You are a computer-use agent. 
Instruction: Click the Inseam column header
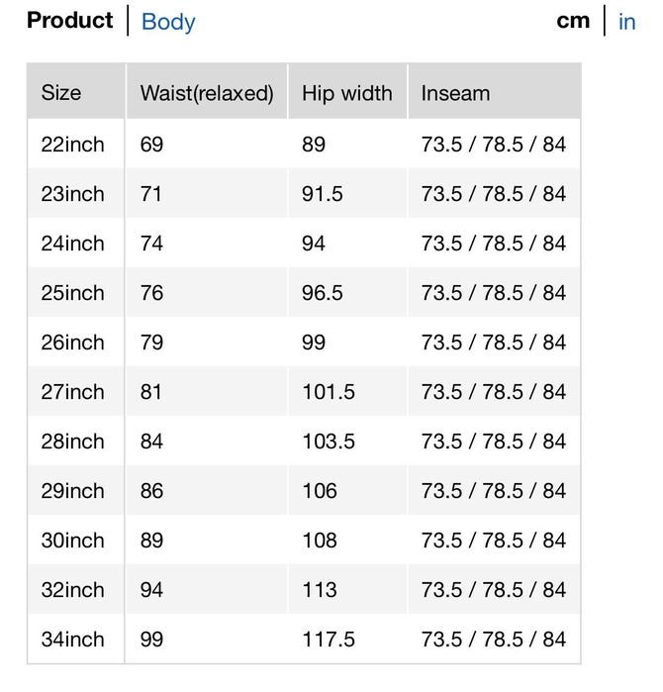click(x=455, y=93)
